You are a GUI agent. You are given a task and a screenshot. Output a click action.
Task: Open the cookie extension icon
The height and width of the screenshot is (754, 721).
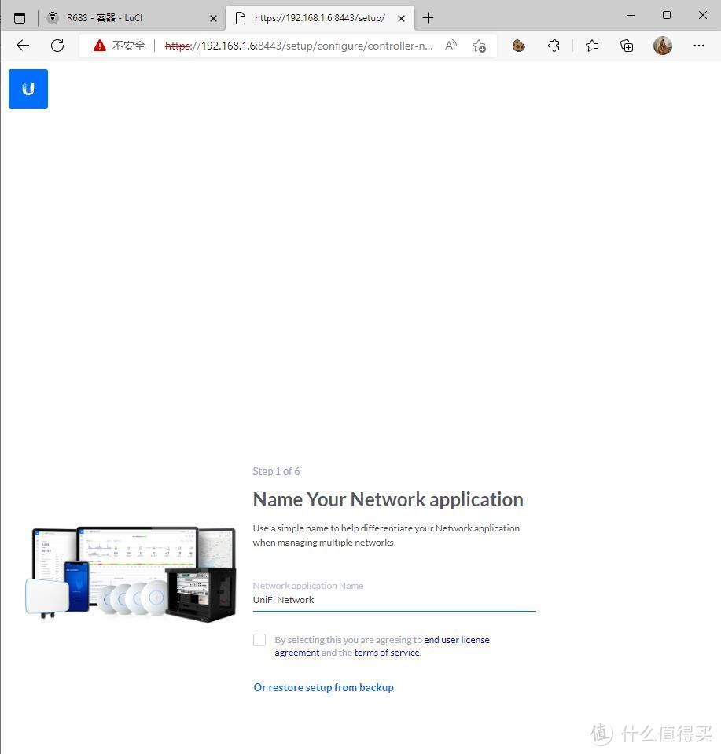[518, 46]
